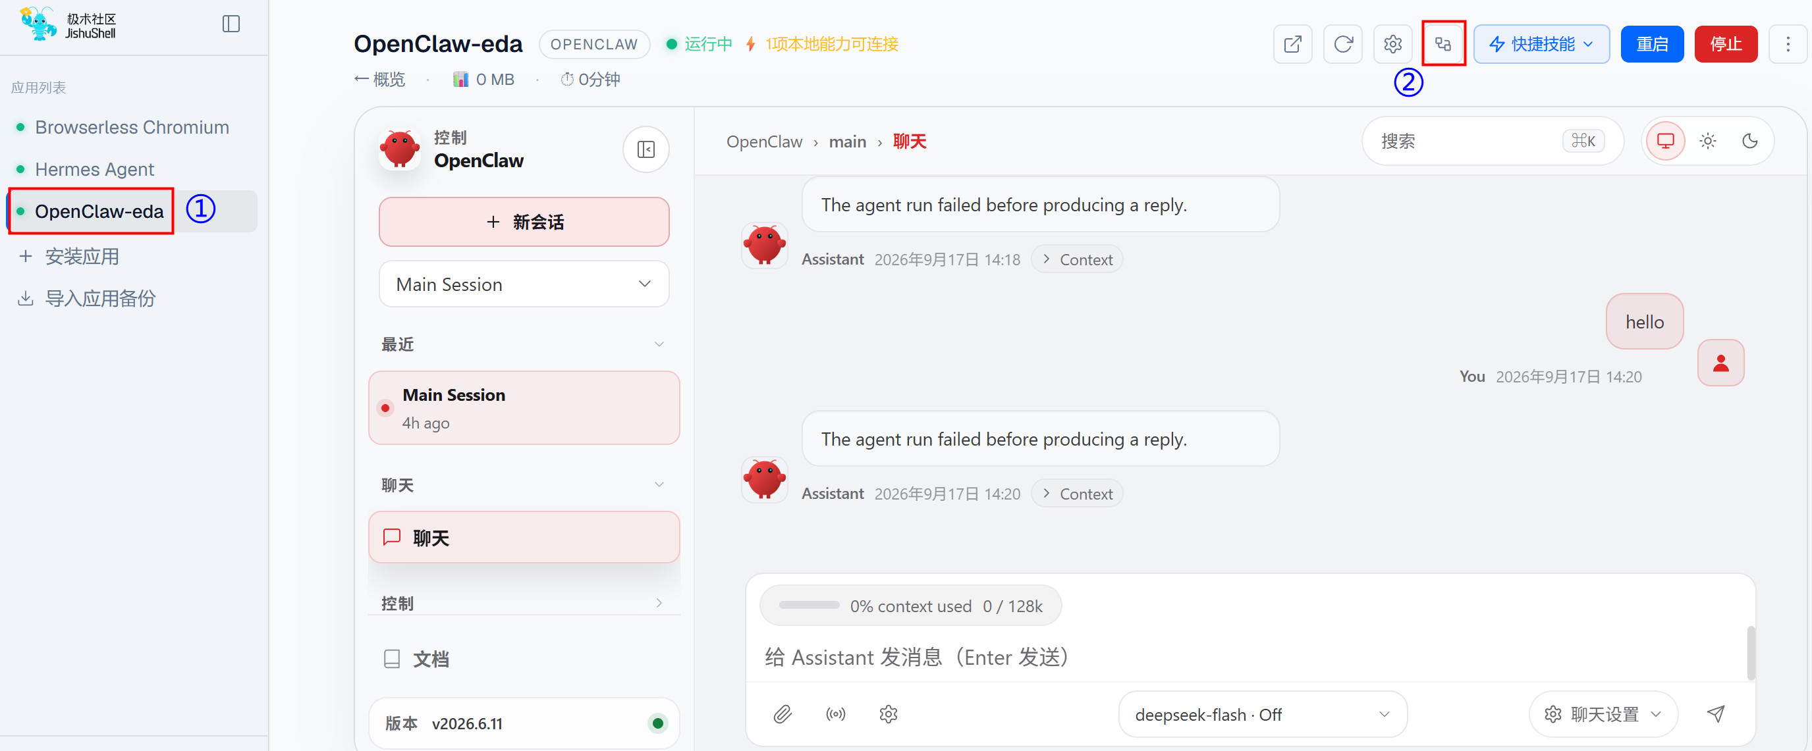Open OpenClaw-eda in external window icon

(1292, 44)
